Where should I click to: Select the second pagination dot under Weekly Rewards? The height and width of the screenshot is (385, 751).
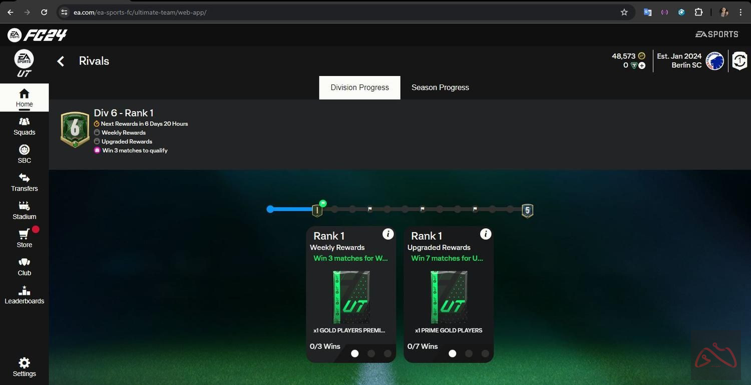371,353
